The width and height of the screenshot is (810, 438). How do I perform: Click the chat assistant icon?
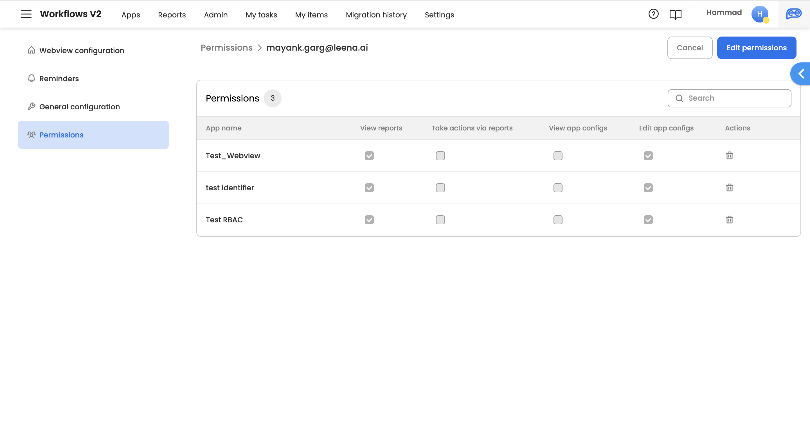tap(794, 14)
